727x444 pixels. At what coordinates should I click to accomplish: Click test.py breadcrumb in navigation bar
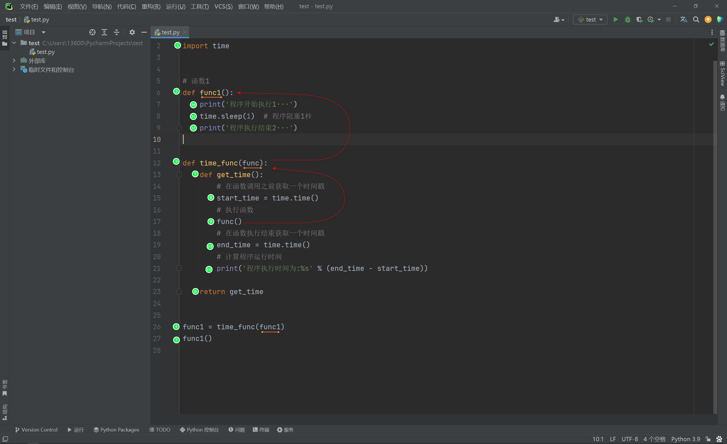(37, 20)
